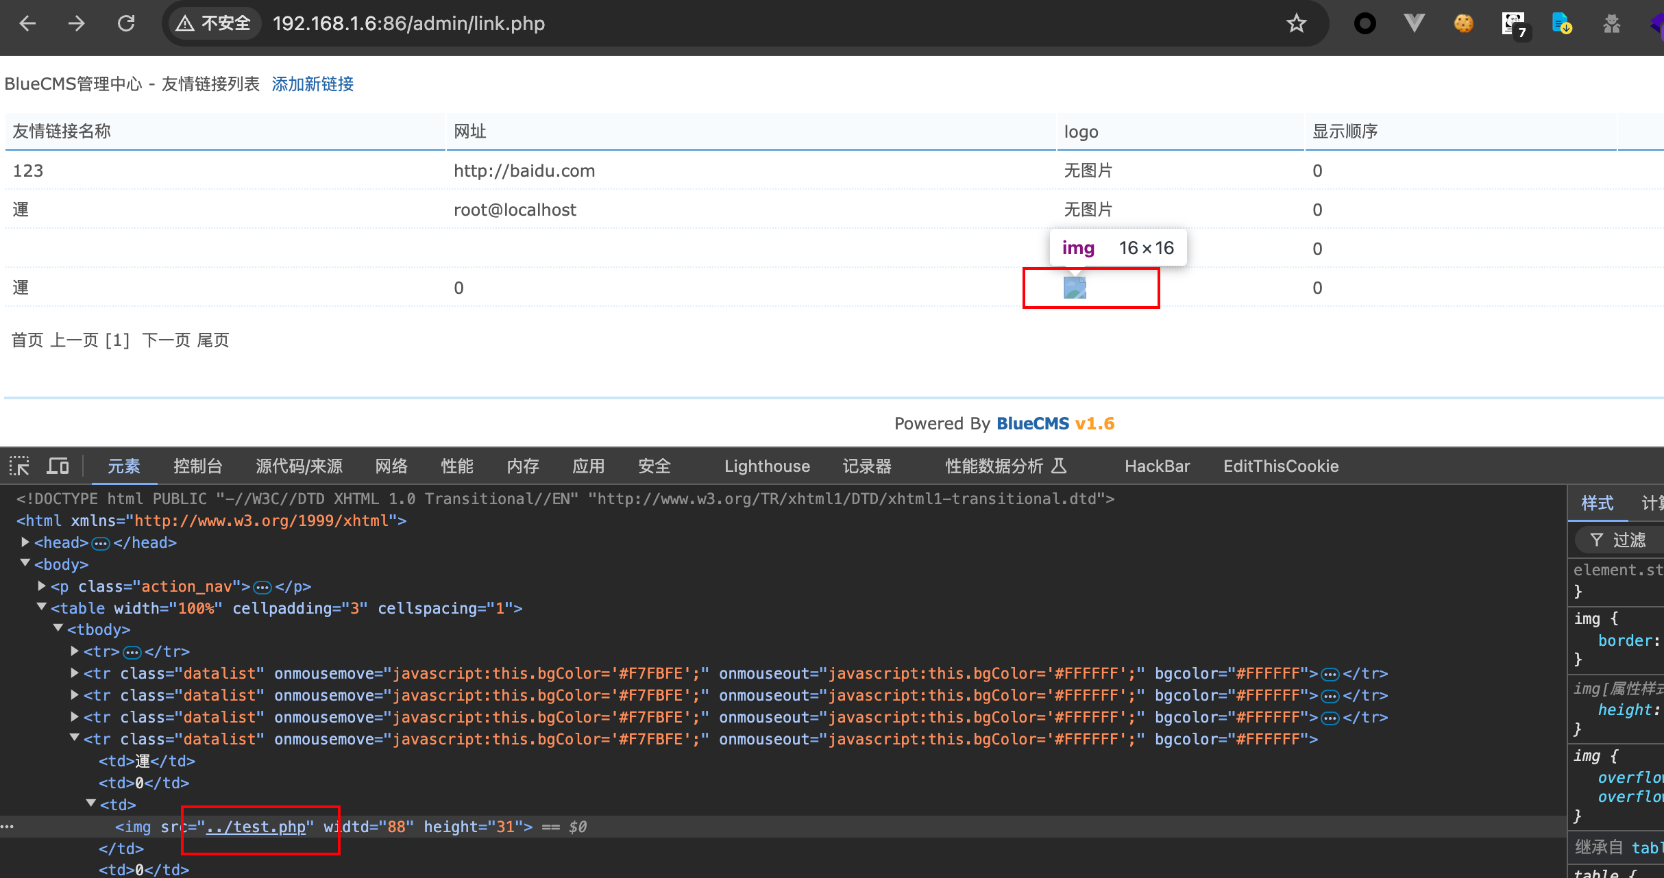Image resolution: width=1664 pixels, height=878 pixels.
Task: Click the 无图片 cell in the 123 row
Action: coord(1088,171)
